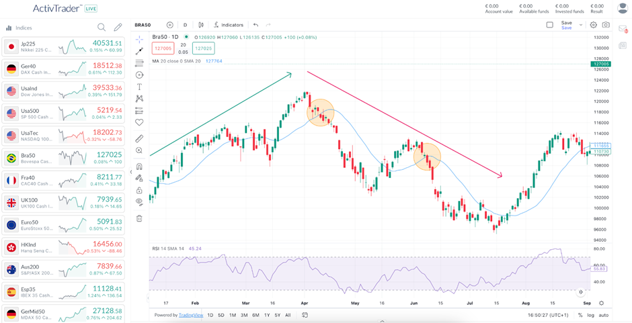Enable auto scale on the chart
The height and width of the screenshot is (323, 632).
[604, 315]
